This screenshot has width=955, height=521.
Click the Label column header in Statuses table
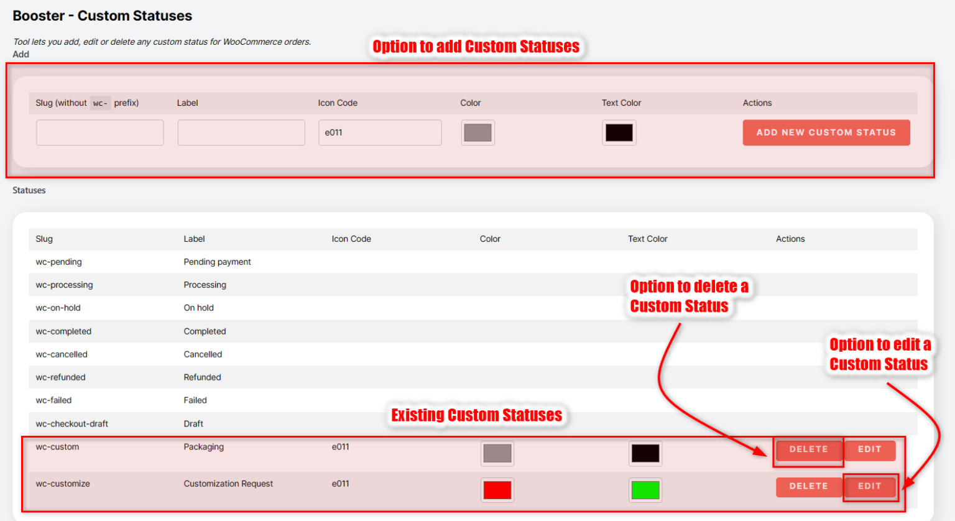[x=194, y=239]
